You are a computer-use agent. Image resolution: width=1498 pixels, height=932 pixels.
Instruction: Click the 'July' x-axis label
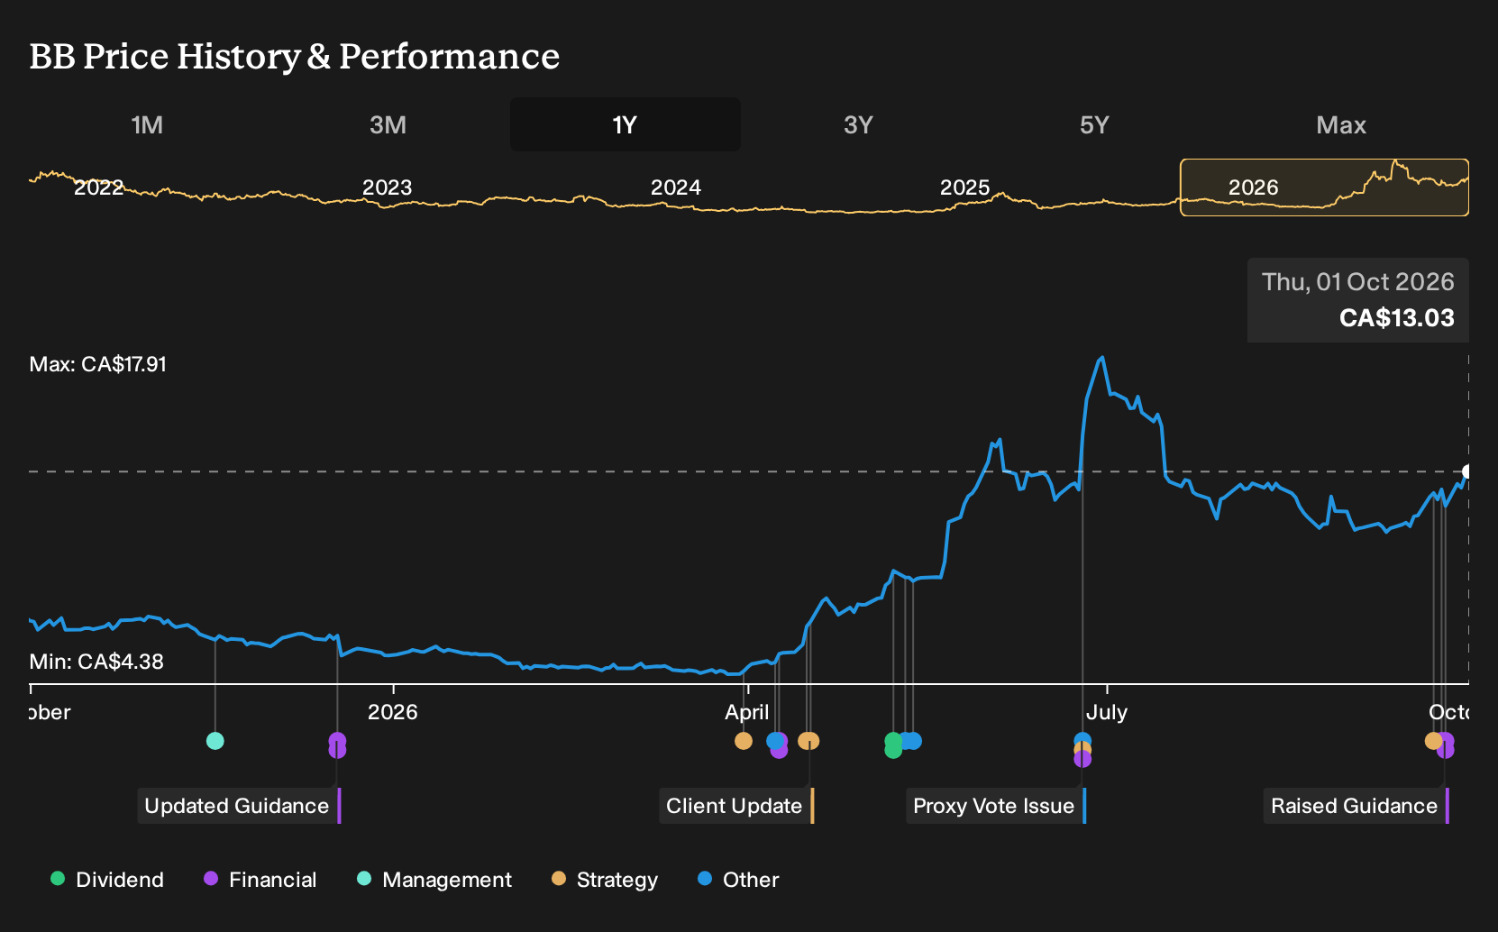click(x=1107, y=712)
